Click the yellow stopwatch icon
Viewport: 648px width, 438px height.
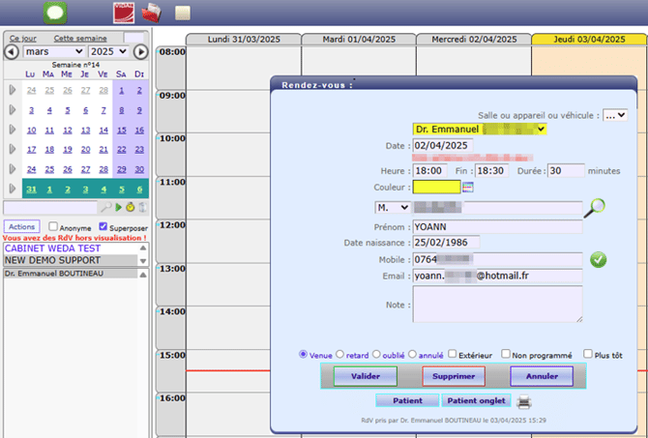[131, 207]
